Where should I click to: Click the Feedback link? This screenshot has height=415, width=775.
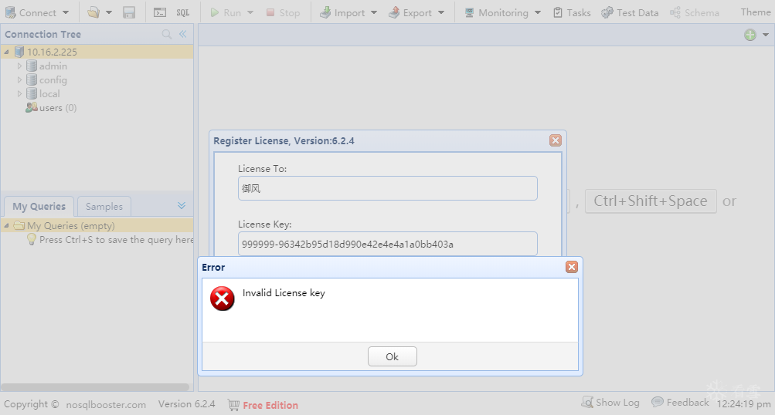click(x=680, y=402)
